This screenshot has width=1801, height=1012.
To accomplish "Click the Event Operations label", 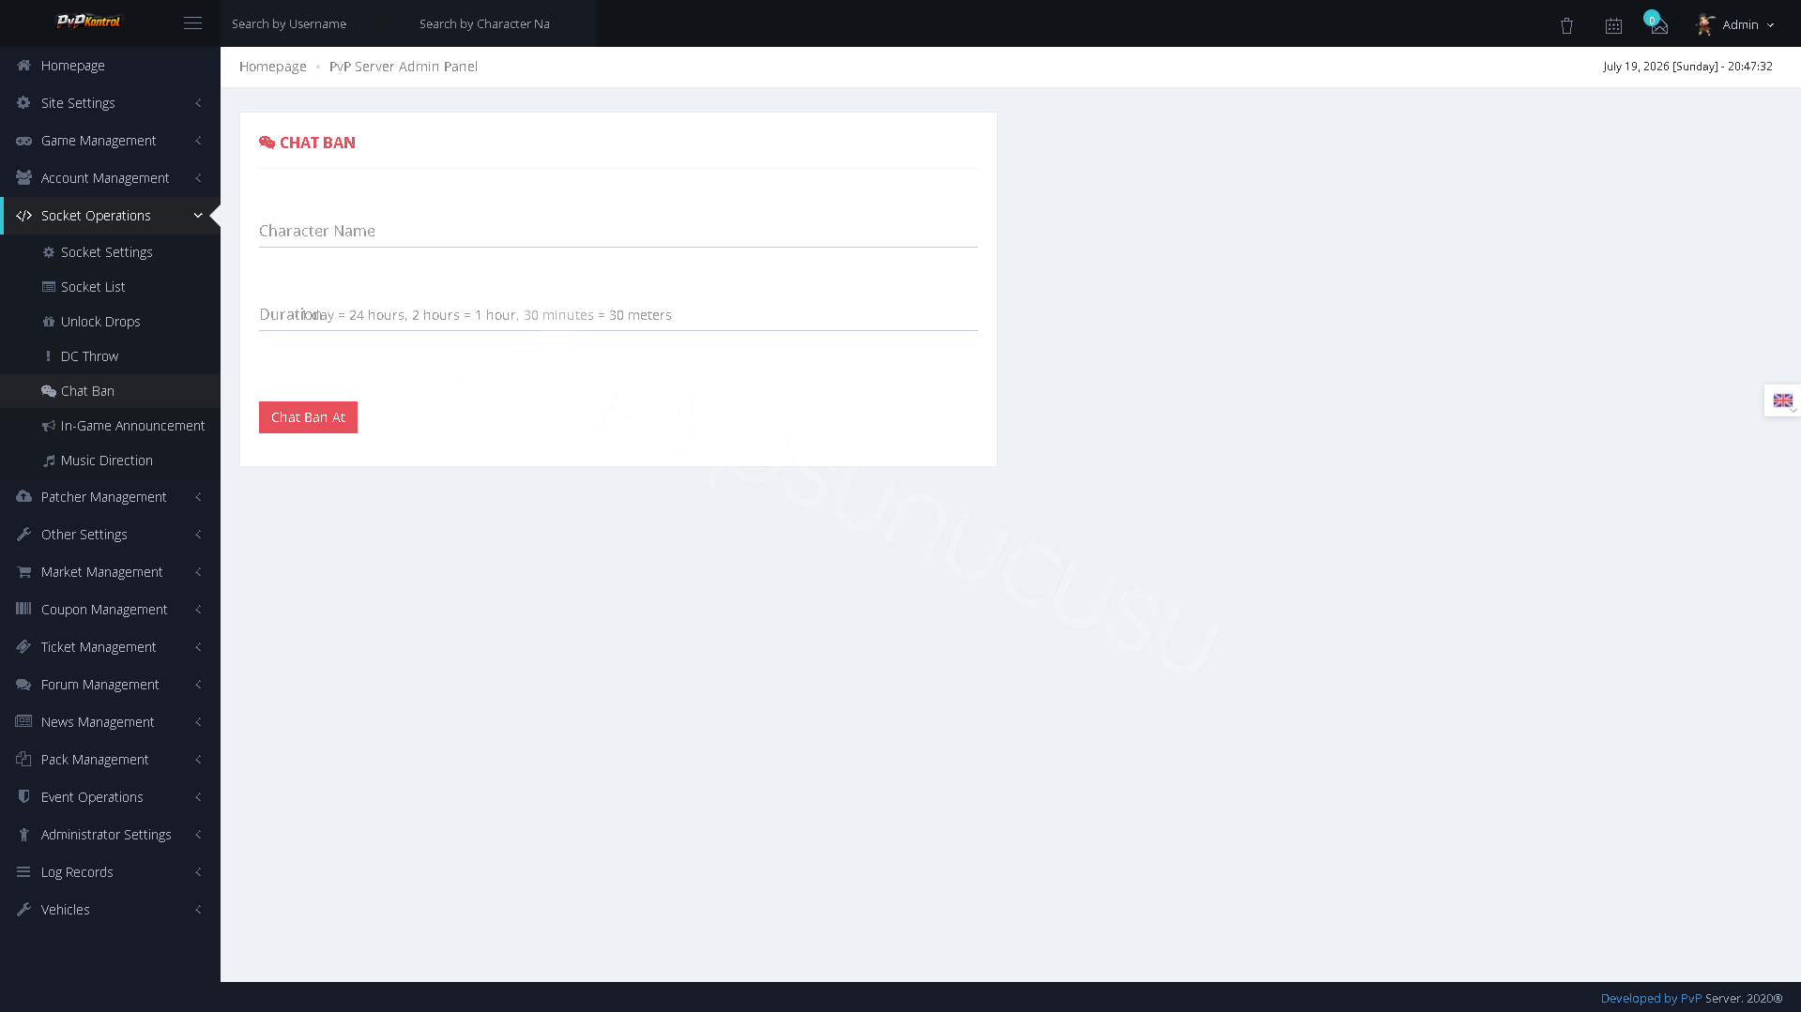I will click(x=92, y=797).
